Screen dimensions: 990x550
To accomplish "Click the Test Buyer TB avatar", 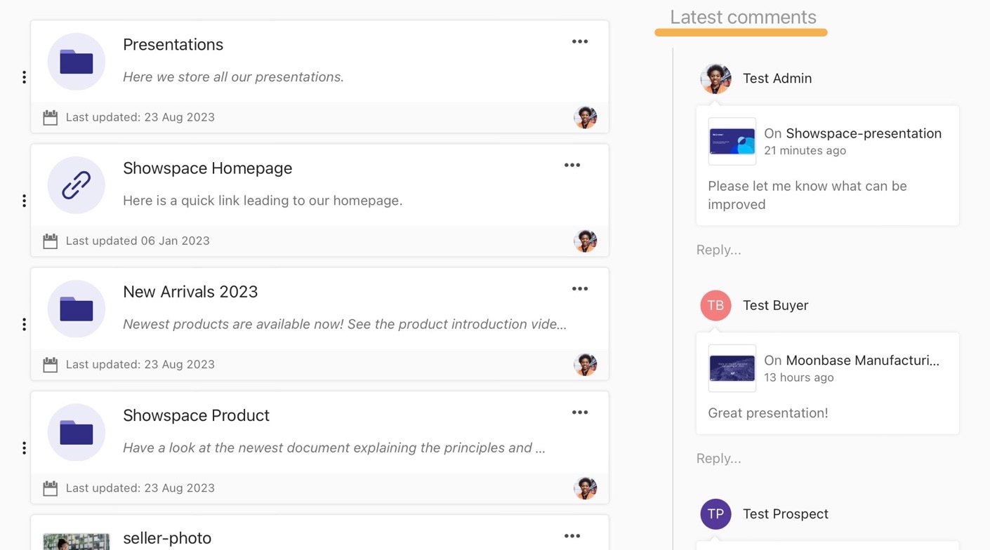I will [715, 305].
